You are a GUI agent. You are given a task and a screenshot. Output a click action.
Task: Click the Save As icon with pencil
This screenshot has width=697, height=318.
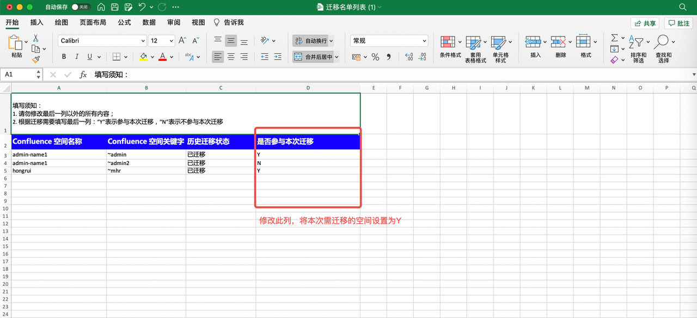pyautogui.click(x=129, y=7)
